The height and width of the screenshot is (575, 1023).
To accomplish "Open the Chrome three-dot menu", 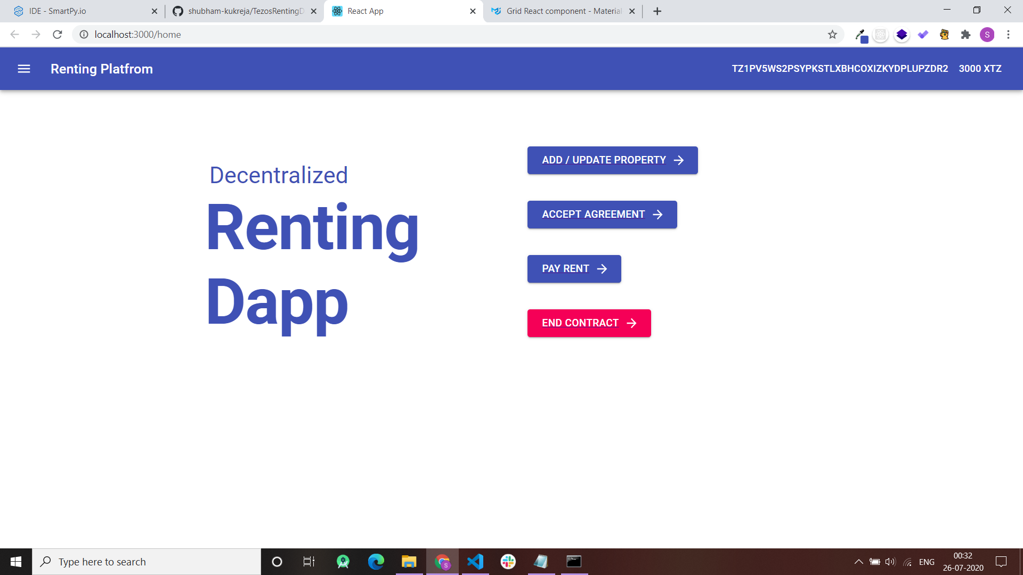I will (1008, 35).
